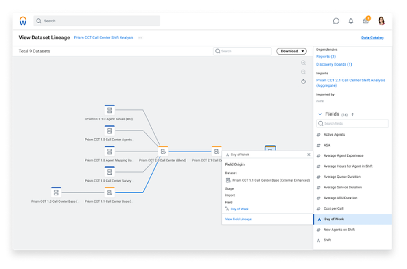Open the Data Catalog link
407x269 pixels.
click(x=372, y=38)
